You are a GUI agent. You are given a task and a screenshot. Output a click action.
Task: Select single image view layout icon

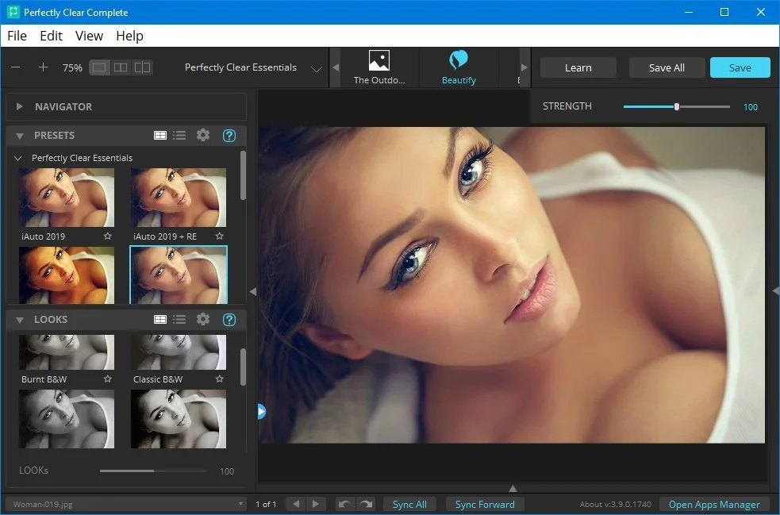tap(99, 67)
